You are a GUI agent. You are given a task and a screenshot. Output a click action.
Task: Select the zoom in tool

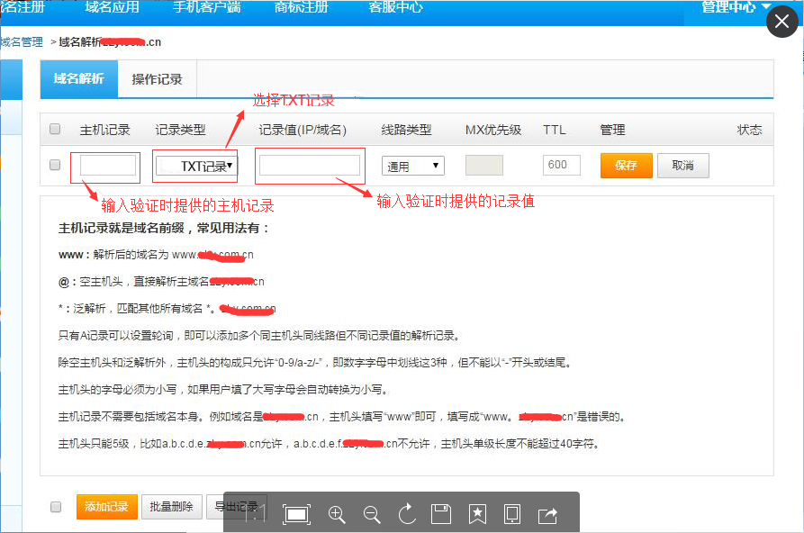point(337,514)
